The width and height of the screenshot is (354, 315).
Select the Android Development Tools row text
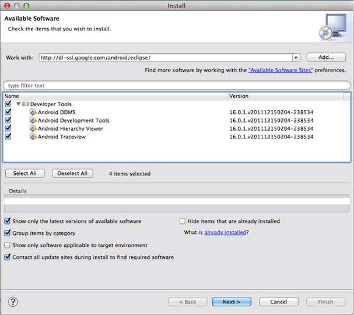tap(73, 120)
